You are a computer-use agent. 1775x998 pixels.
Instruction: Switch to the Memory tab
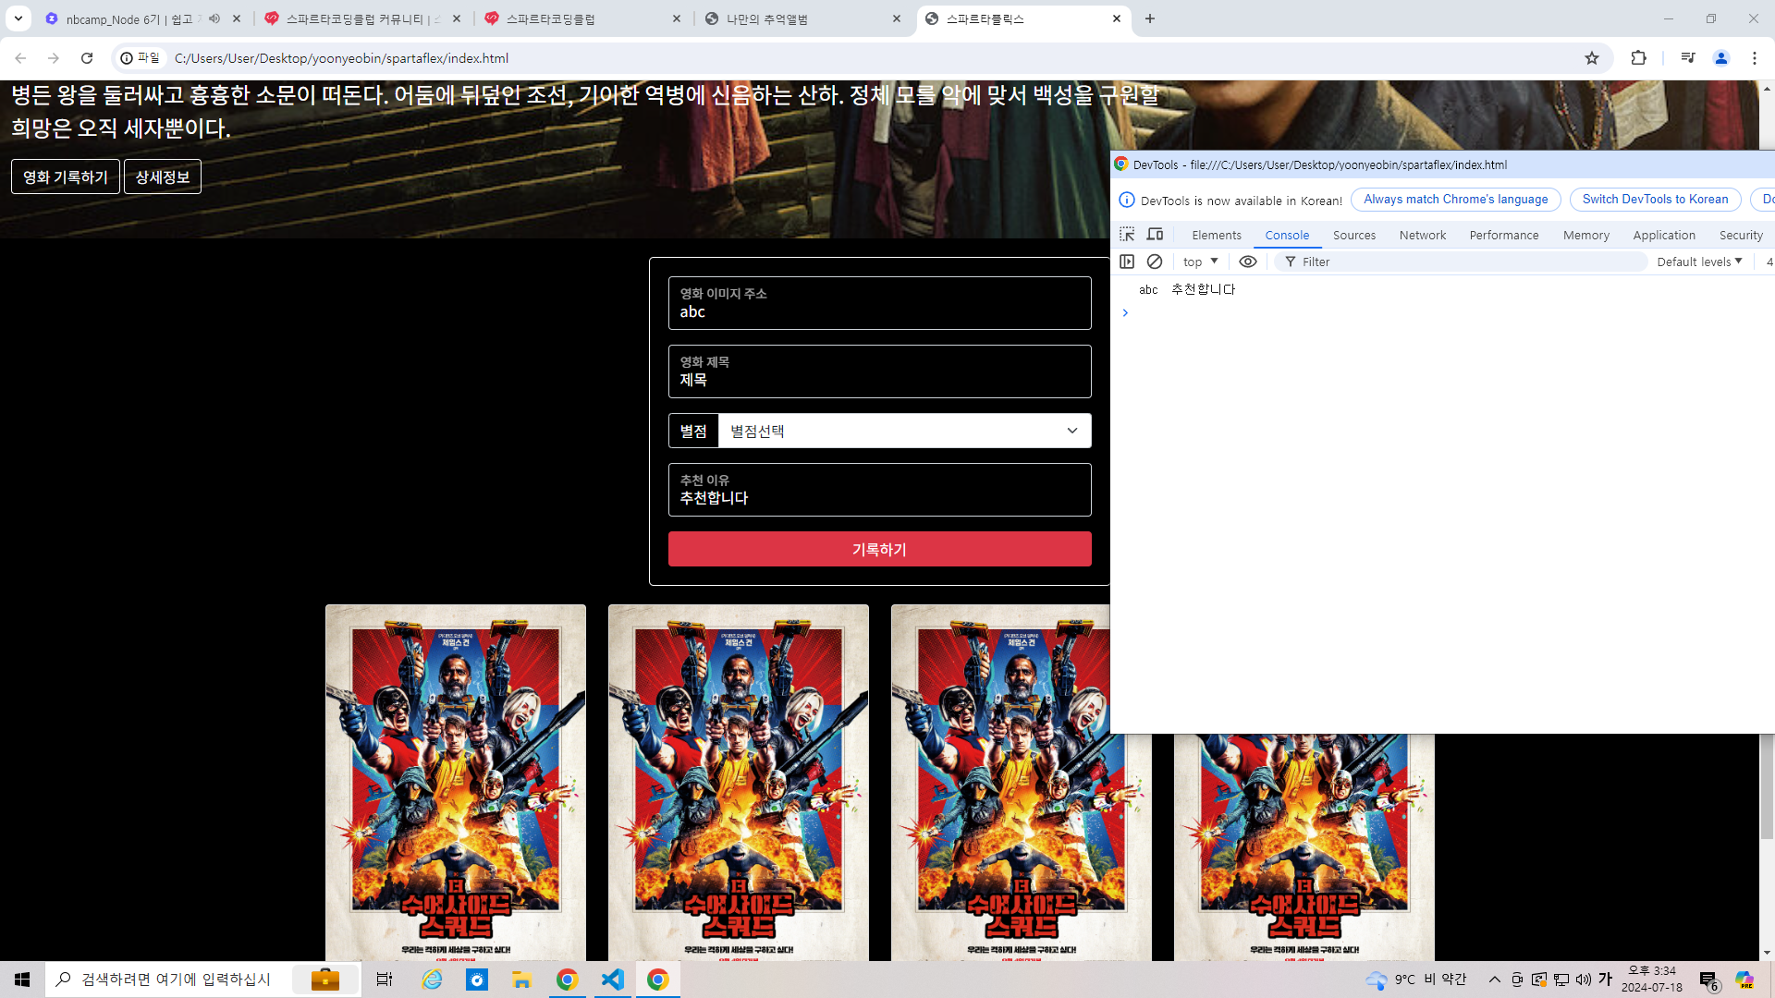1586,235
